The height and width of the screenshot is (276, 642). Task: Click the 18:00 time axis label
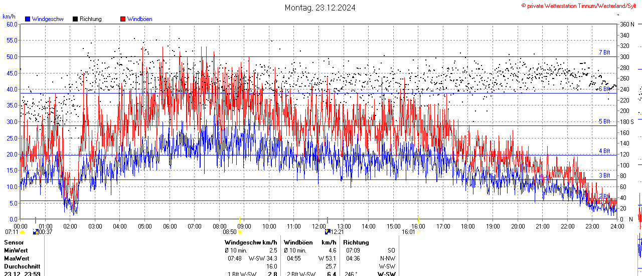click(x=468, y=226)
